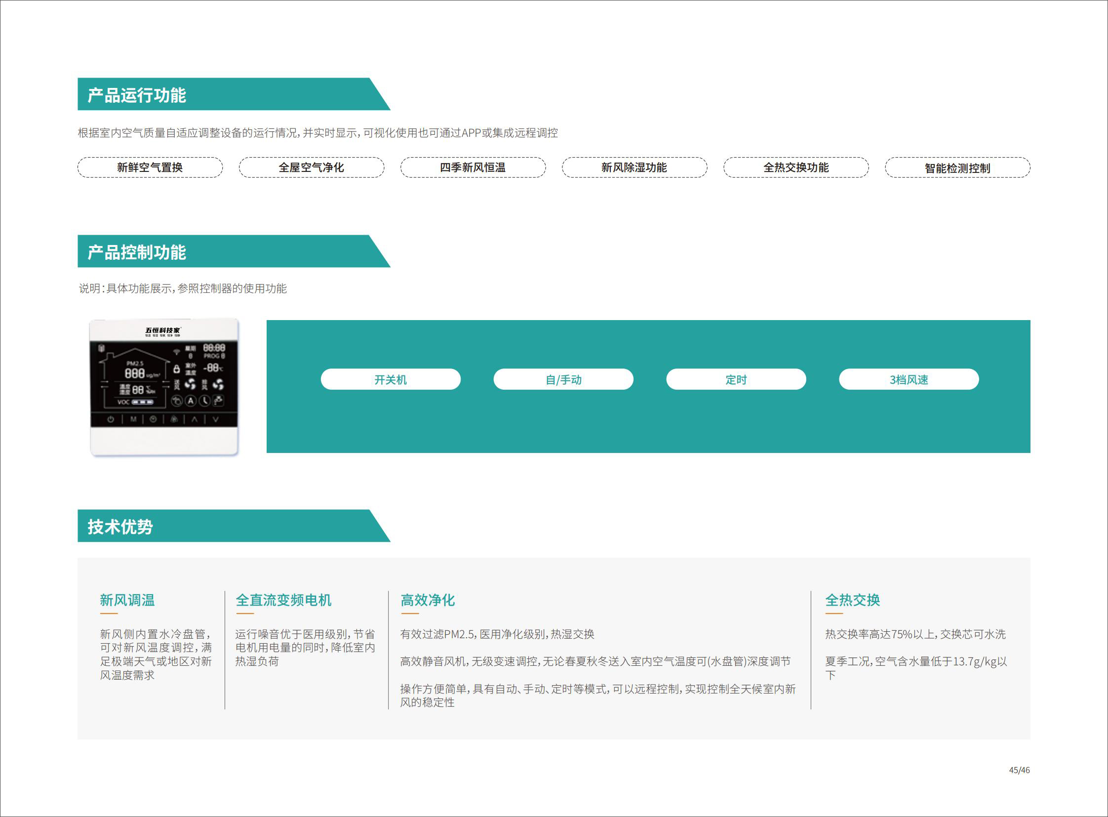Viewport: 1108px width, 817px height.
Task: Click the PROG indicator on the display
Action: click(215, 356)
